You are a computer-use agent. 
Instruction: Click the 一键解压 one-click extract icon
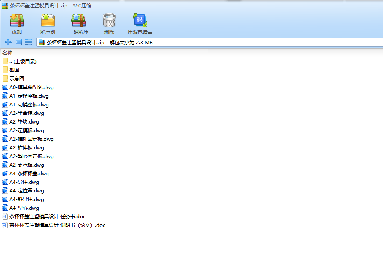coord(78,20)
